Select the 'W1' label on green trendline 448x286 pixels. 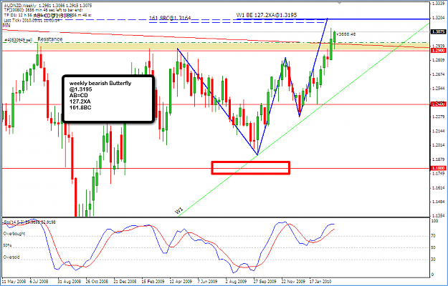(x=179, y=211)
